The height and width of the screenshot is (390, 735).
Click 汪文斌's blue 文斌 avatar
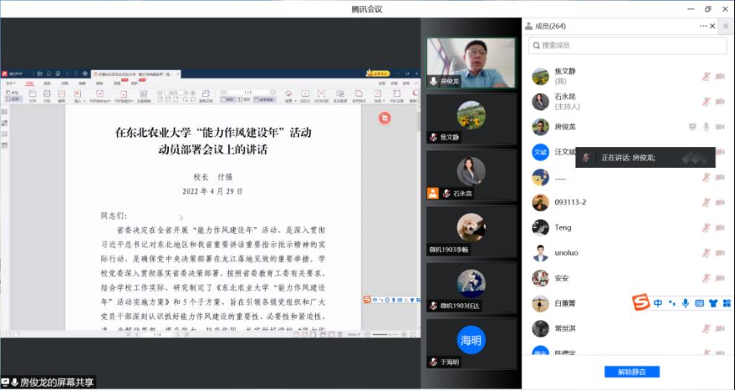click(540, 152)
